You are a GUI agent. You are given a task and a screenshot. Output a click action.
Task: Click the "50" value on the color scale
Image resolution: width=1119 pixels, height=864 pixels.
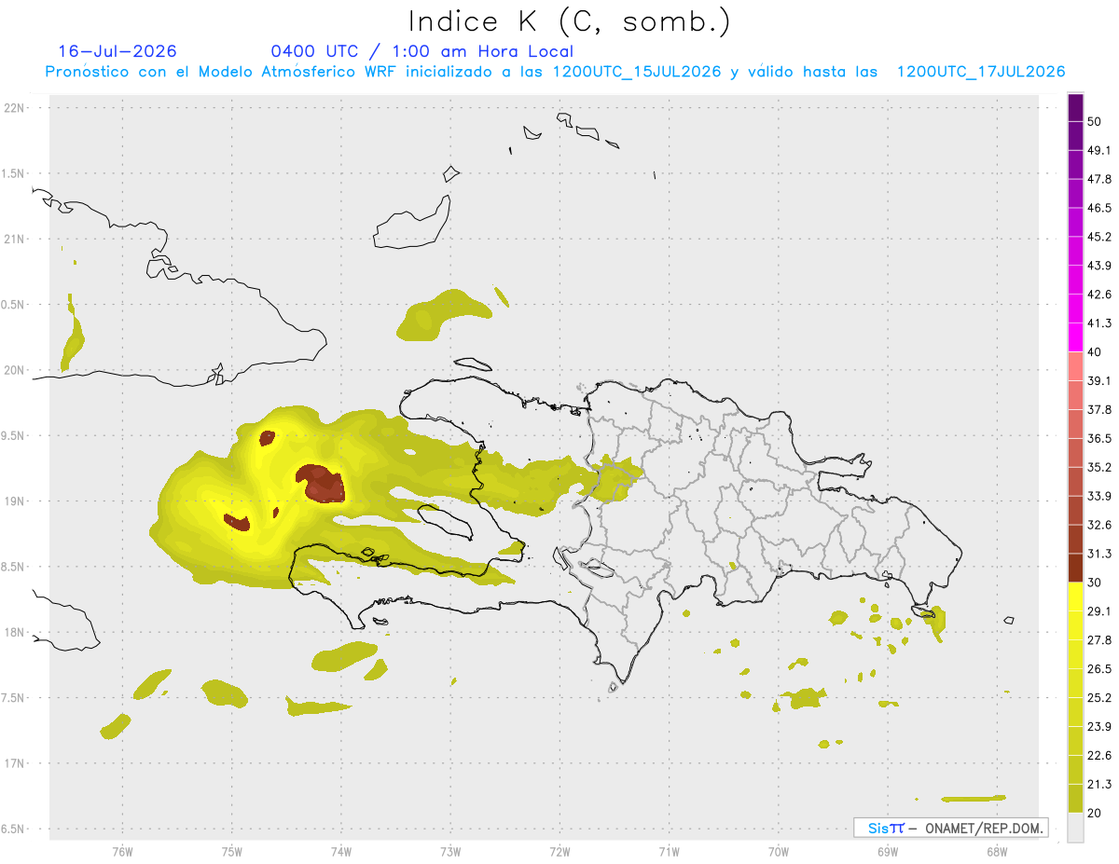tap(1096, 121)
